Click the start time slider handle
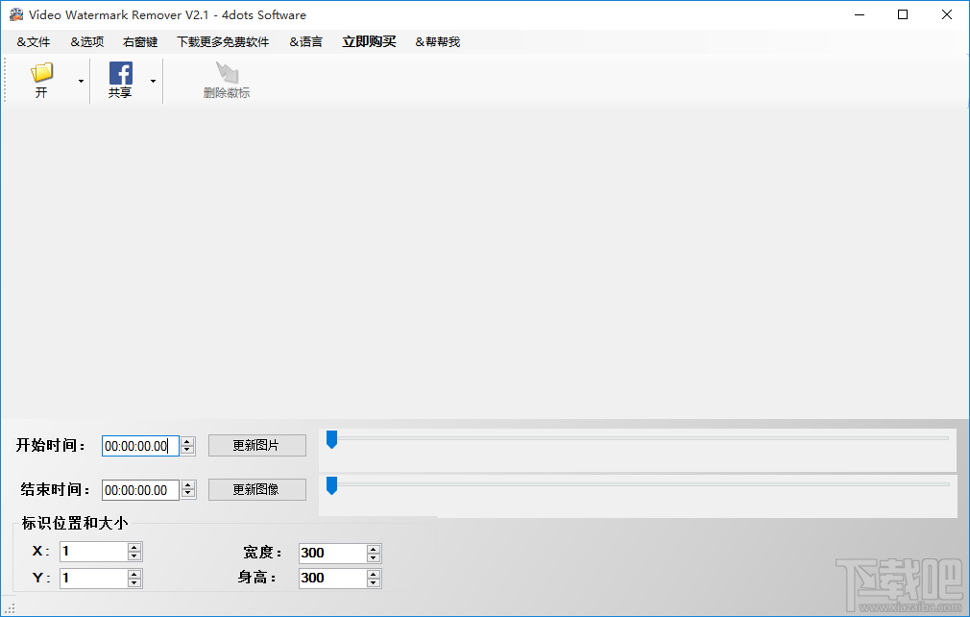The width and height of the screenshot is (970, 617). click(332, 439)
